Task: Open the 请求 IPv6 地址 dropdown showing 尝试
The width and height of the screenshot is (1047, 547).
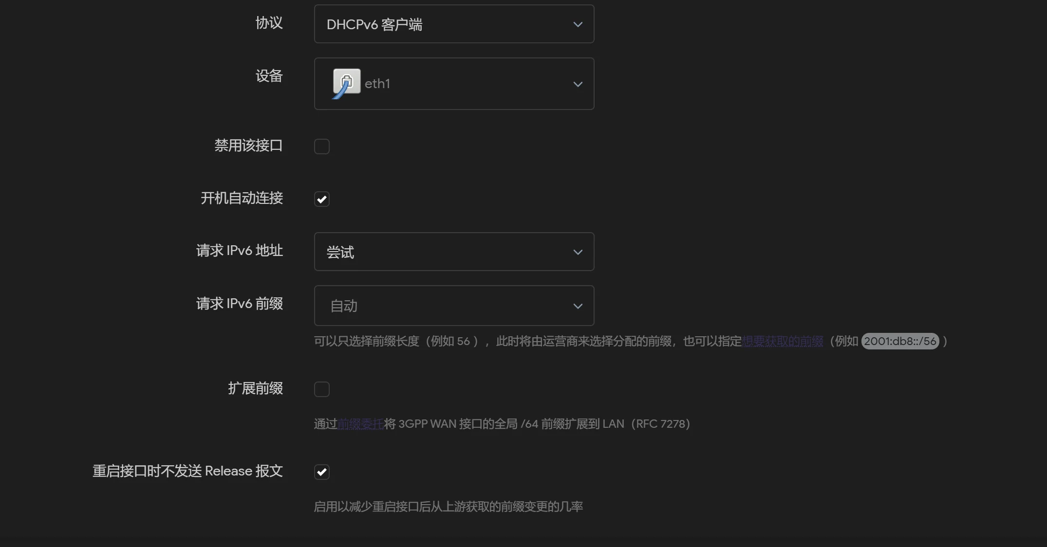Action: (453, 252)
